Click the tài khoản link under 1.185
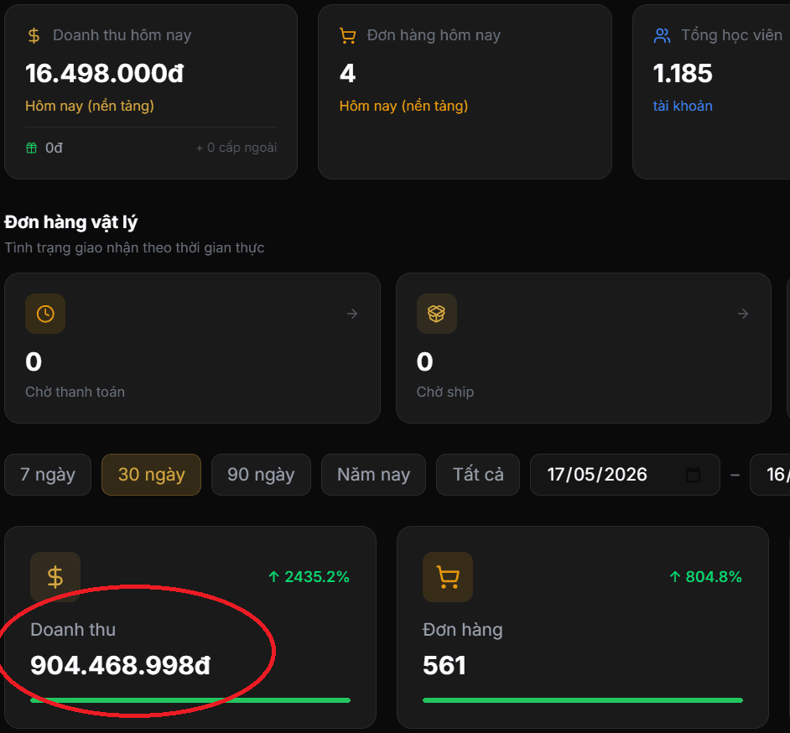Image resolution: width=790 pixels, height=733 pixels. pos(683,106)
